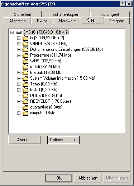Click the Temp folder icon

pyautogui.click(x=25, y=84)
